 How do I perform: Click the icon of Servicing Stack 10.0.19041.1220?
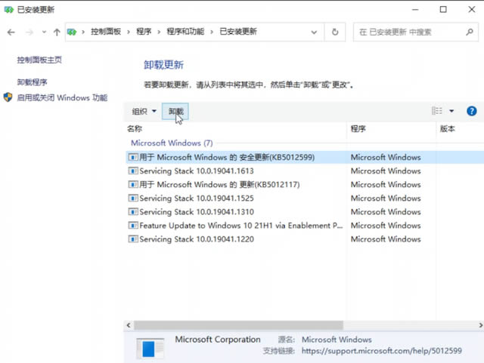pos(133,239)
